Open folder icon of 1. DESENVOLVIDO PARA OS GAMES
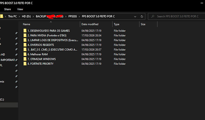Viewport: 205px width, 120px height. pyautogui.click(x=25, y=31)
